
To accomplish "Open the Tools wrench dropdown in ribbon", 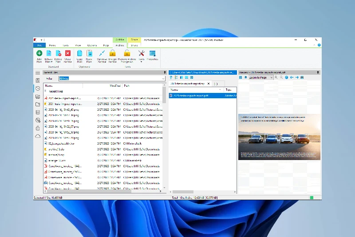I will [x=141, y=56].
